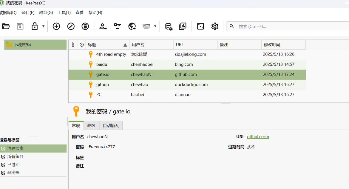349x189 pixels.
Task: Expand the Auto-Type dropdown arrow
Action: (155, 26)
